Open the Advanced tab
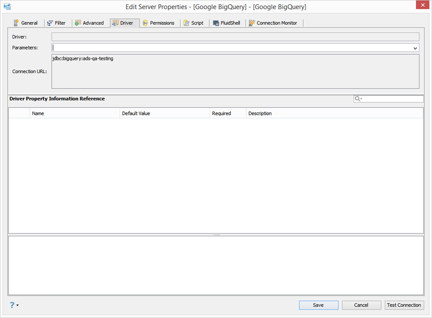 90,23
